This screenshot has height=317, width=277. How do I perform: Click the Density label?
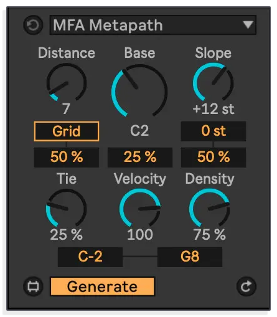210,179
